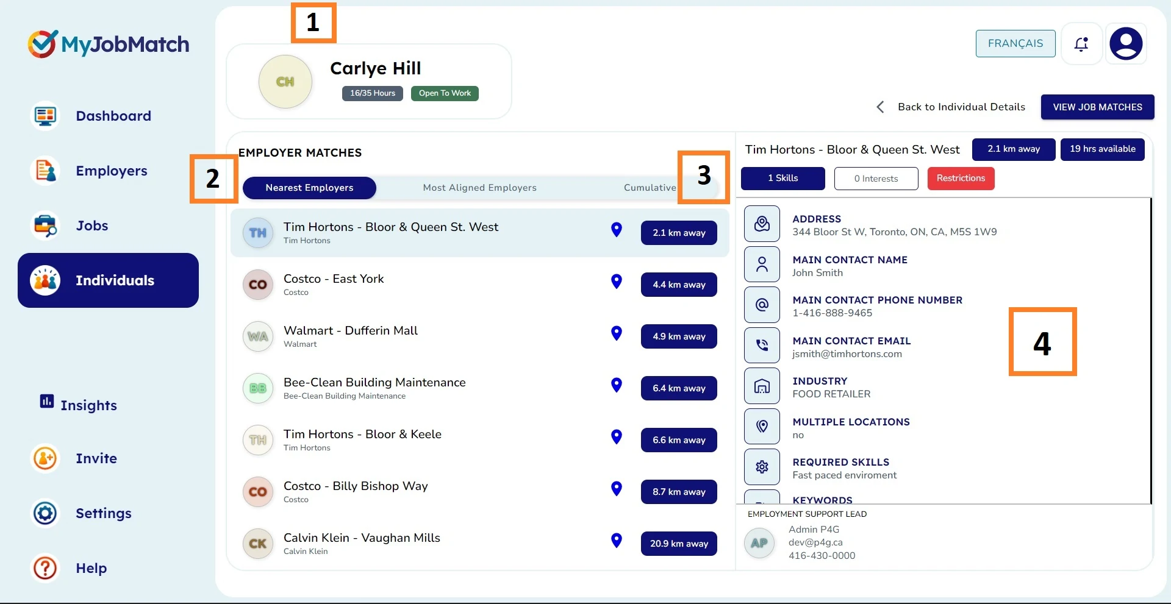This screenshot has width=1171, height=604.
Task: Click the Open To Work badge
Action: (x=445, y=93)
